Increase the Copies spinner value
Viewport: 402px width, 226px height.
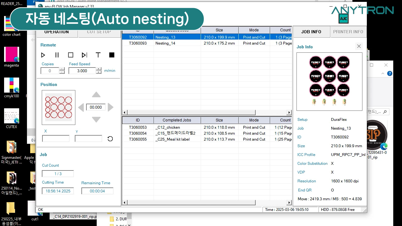62,69
